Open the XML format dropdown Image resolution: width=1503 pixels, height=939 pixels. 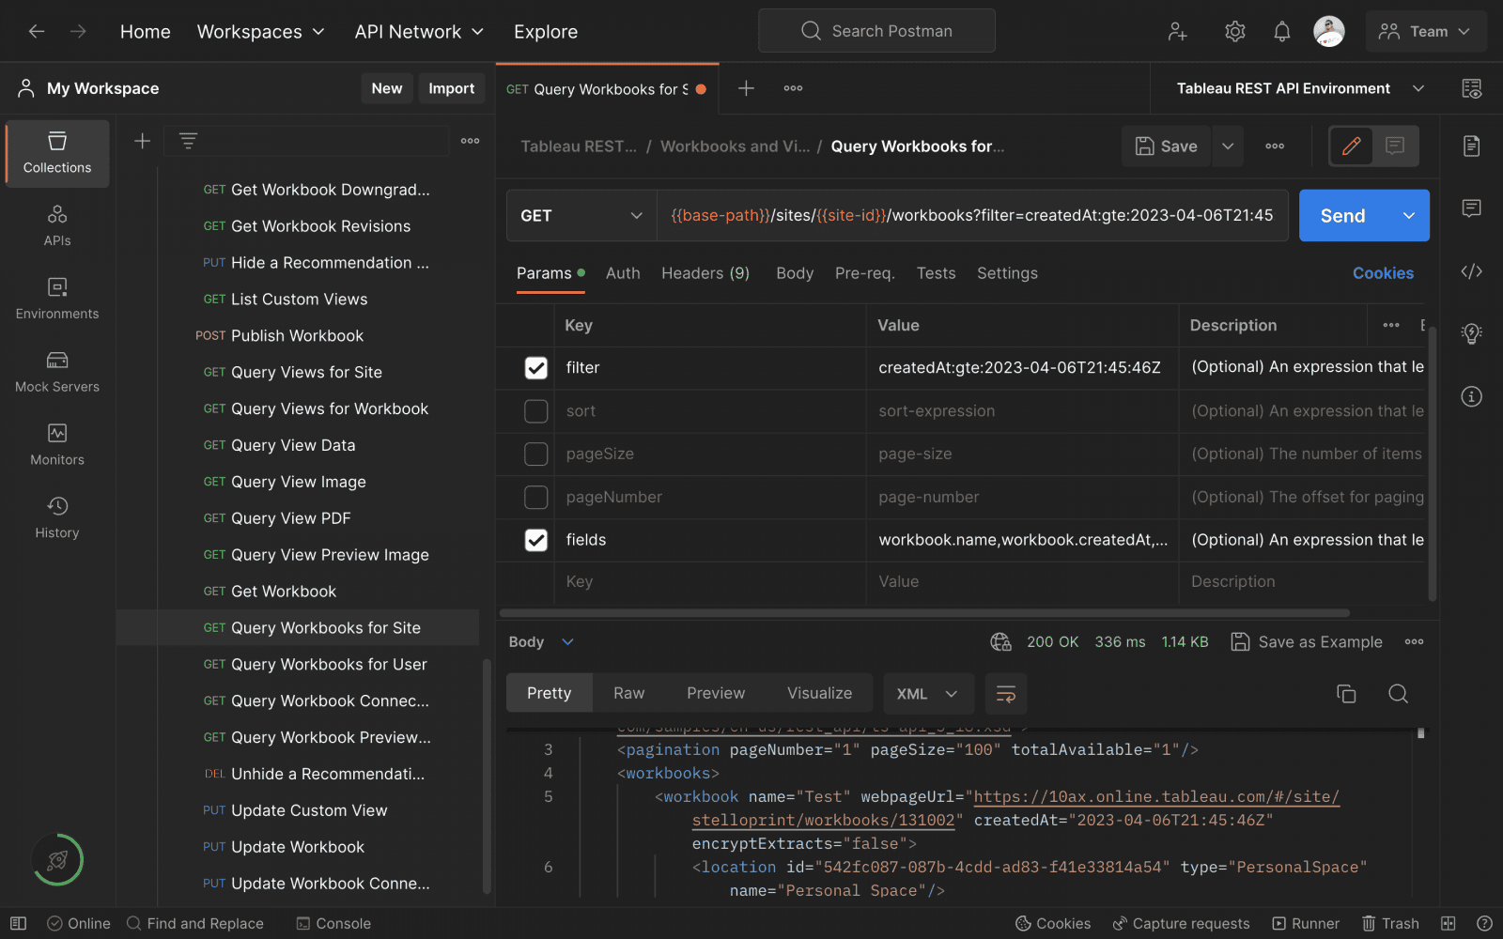point(928,694)
